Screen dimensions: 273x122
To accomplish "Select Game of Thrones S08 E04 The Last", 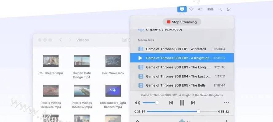I will tap(182, 76).
